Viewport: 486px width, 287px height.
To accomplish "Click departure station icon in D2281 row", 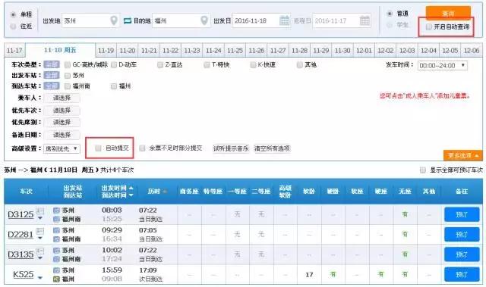I will pyautogui.click(x=56, y=230).
